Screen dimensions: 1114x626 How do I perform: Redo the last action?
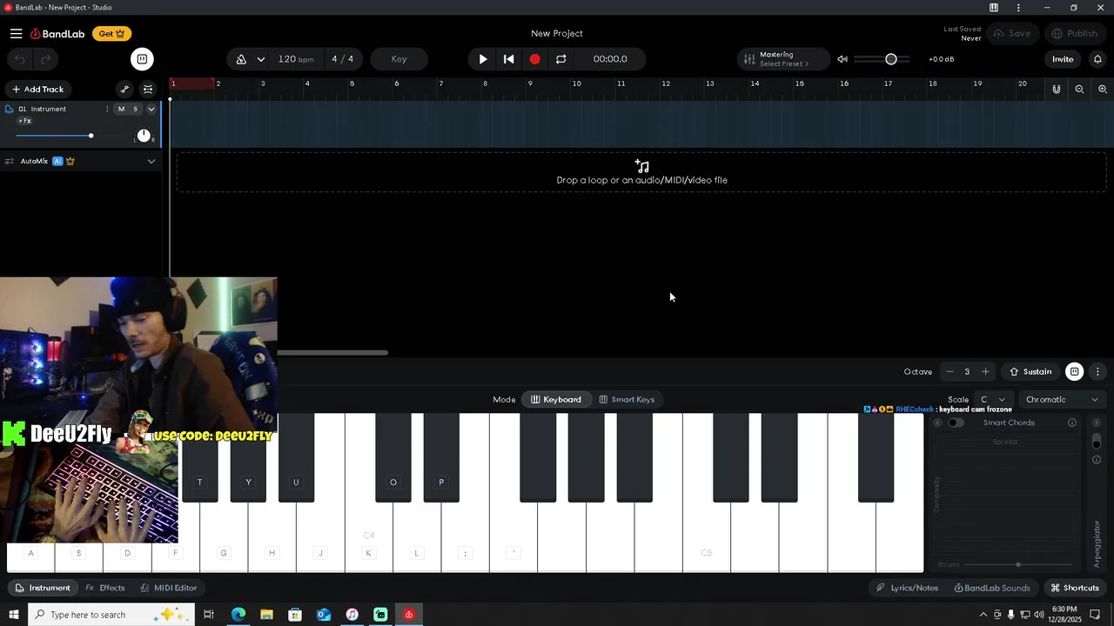tap(45, 59)
